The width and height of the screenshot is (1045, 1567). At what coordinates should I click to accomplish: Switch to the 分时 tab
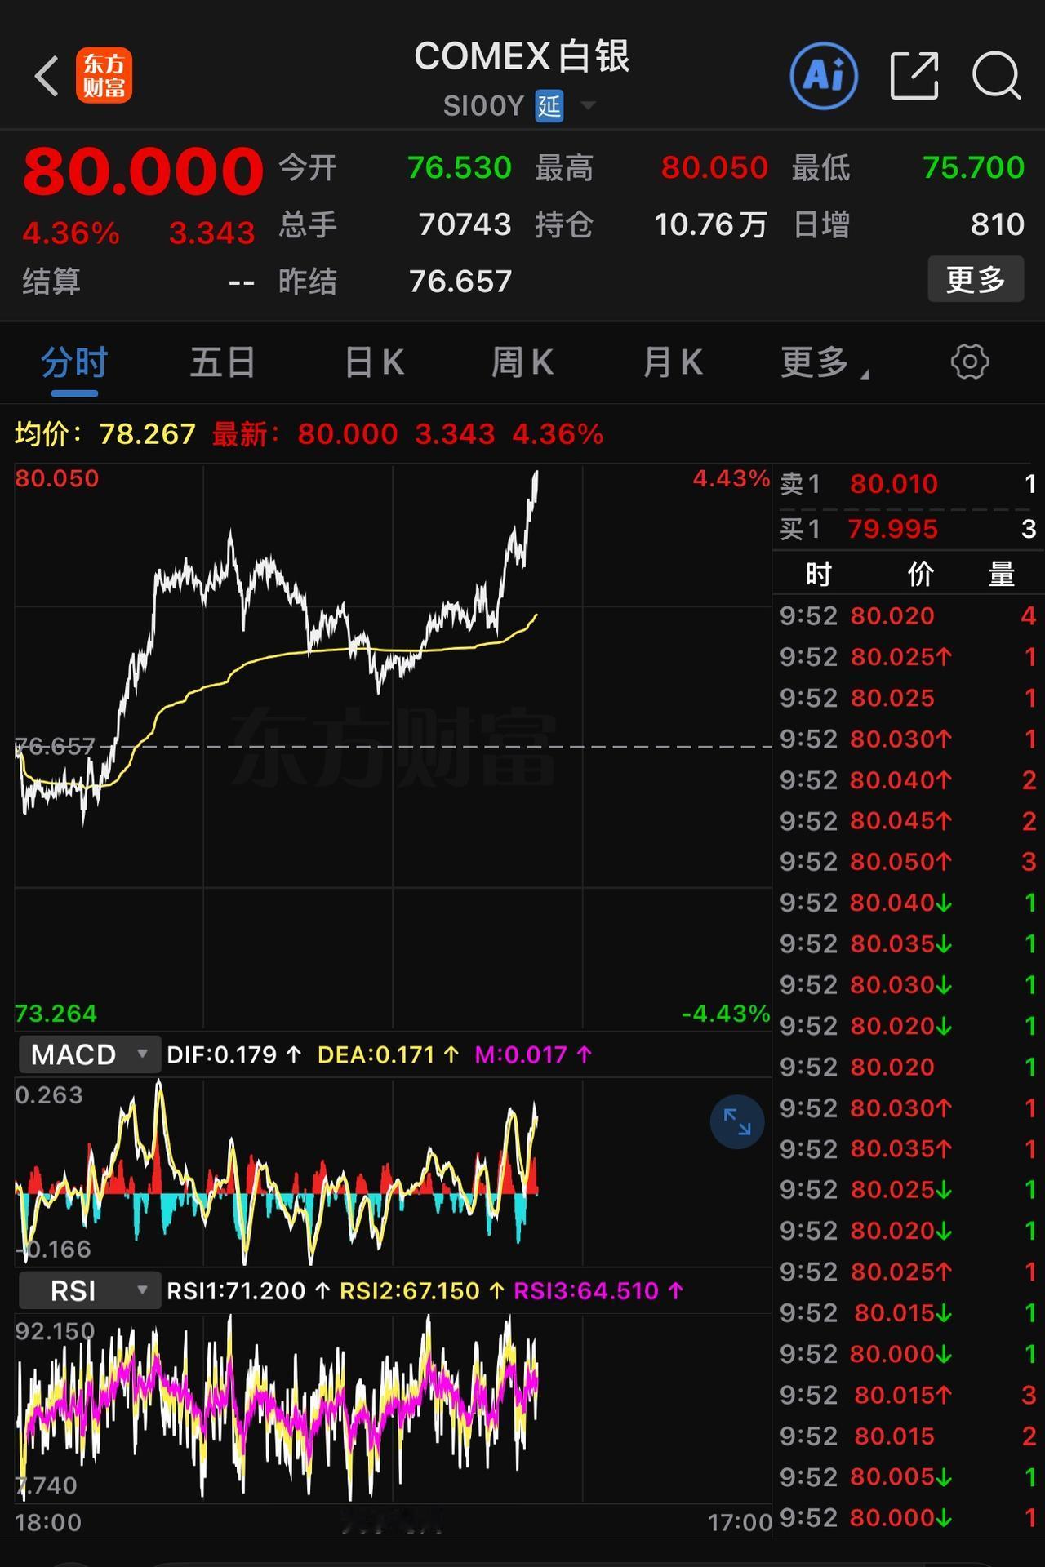pyautogui.click(x=74, y=362)
